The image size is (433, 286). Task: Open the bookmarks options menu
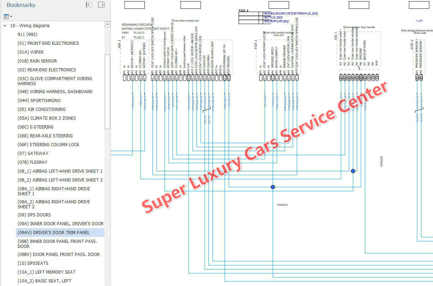7,17
